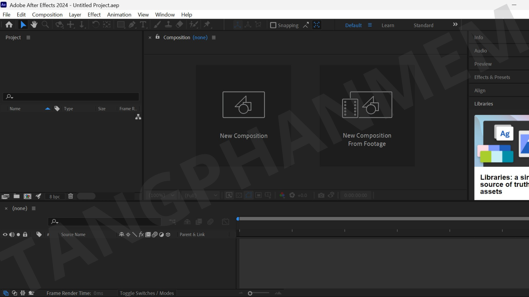Click the Project panel search field
The width and height of the screenshot is (529, 297).
tap(71, 97)
